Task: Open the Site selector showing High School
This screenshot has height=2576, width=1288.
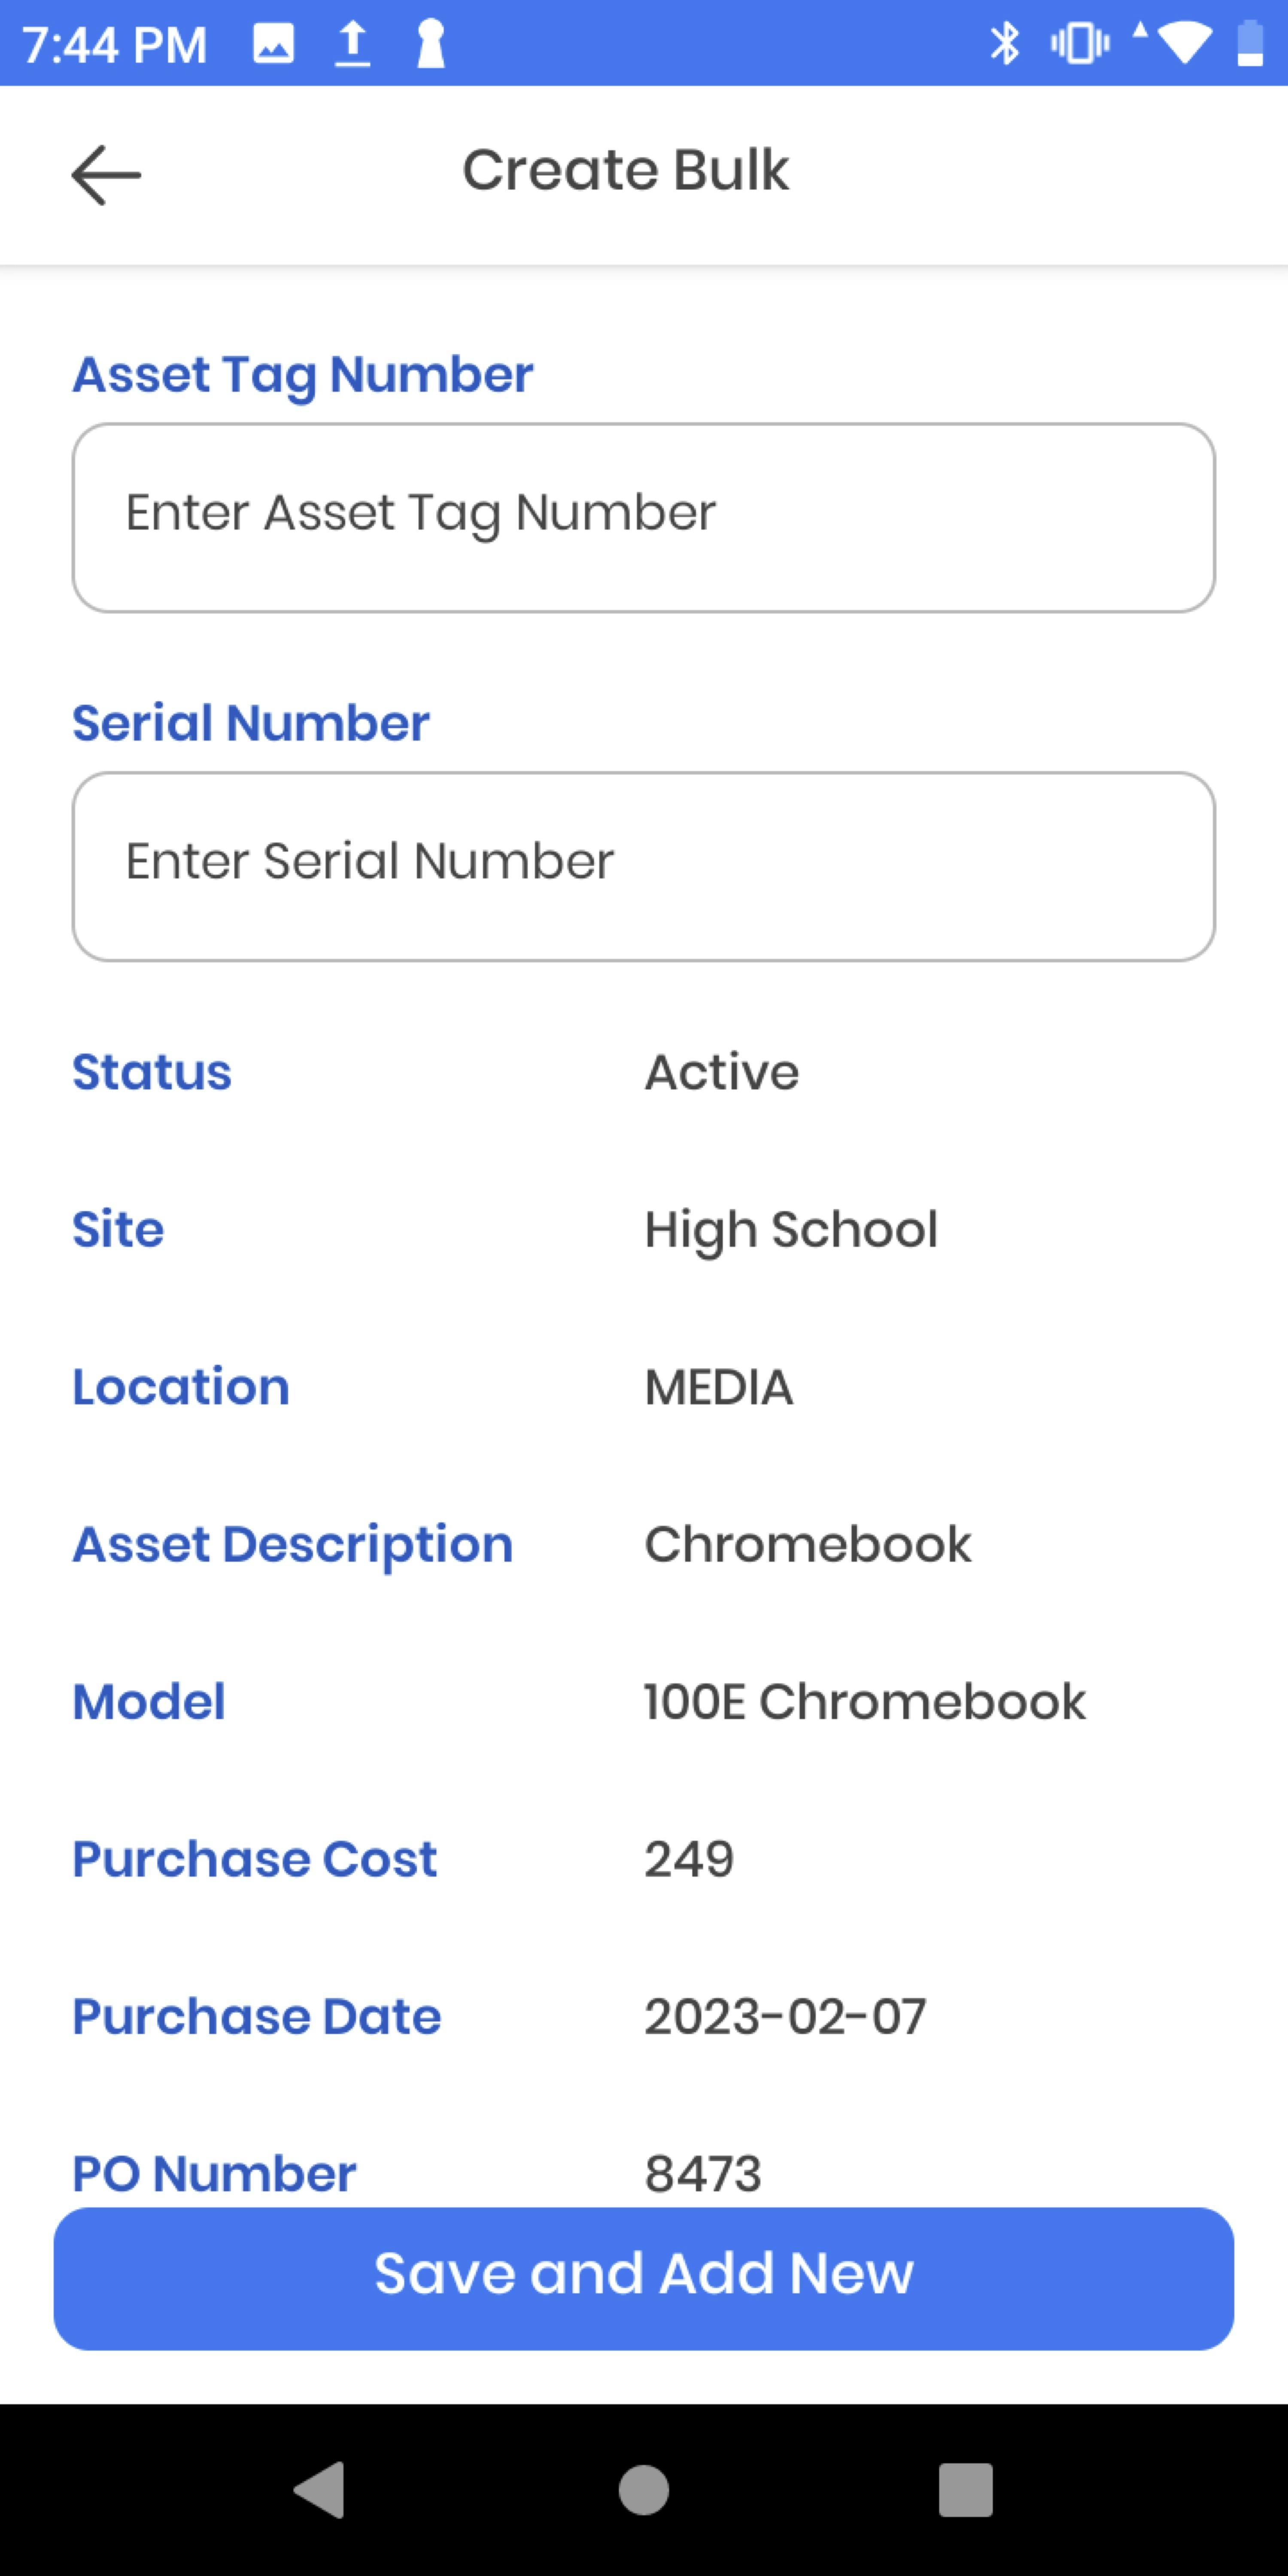Action: (791, 1229)
